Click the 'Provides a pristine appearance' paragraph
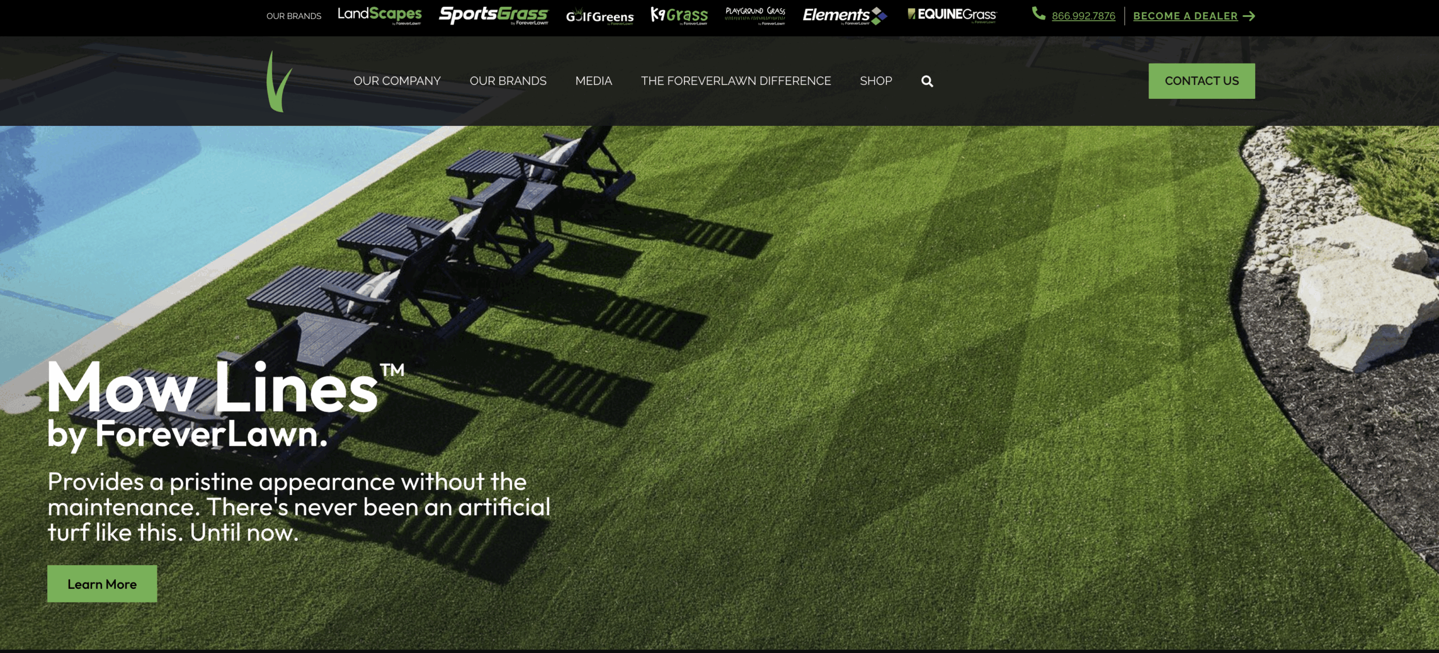Viewport: 1439px width, 653px height. pos(298,507)
